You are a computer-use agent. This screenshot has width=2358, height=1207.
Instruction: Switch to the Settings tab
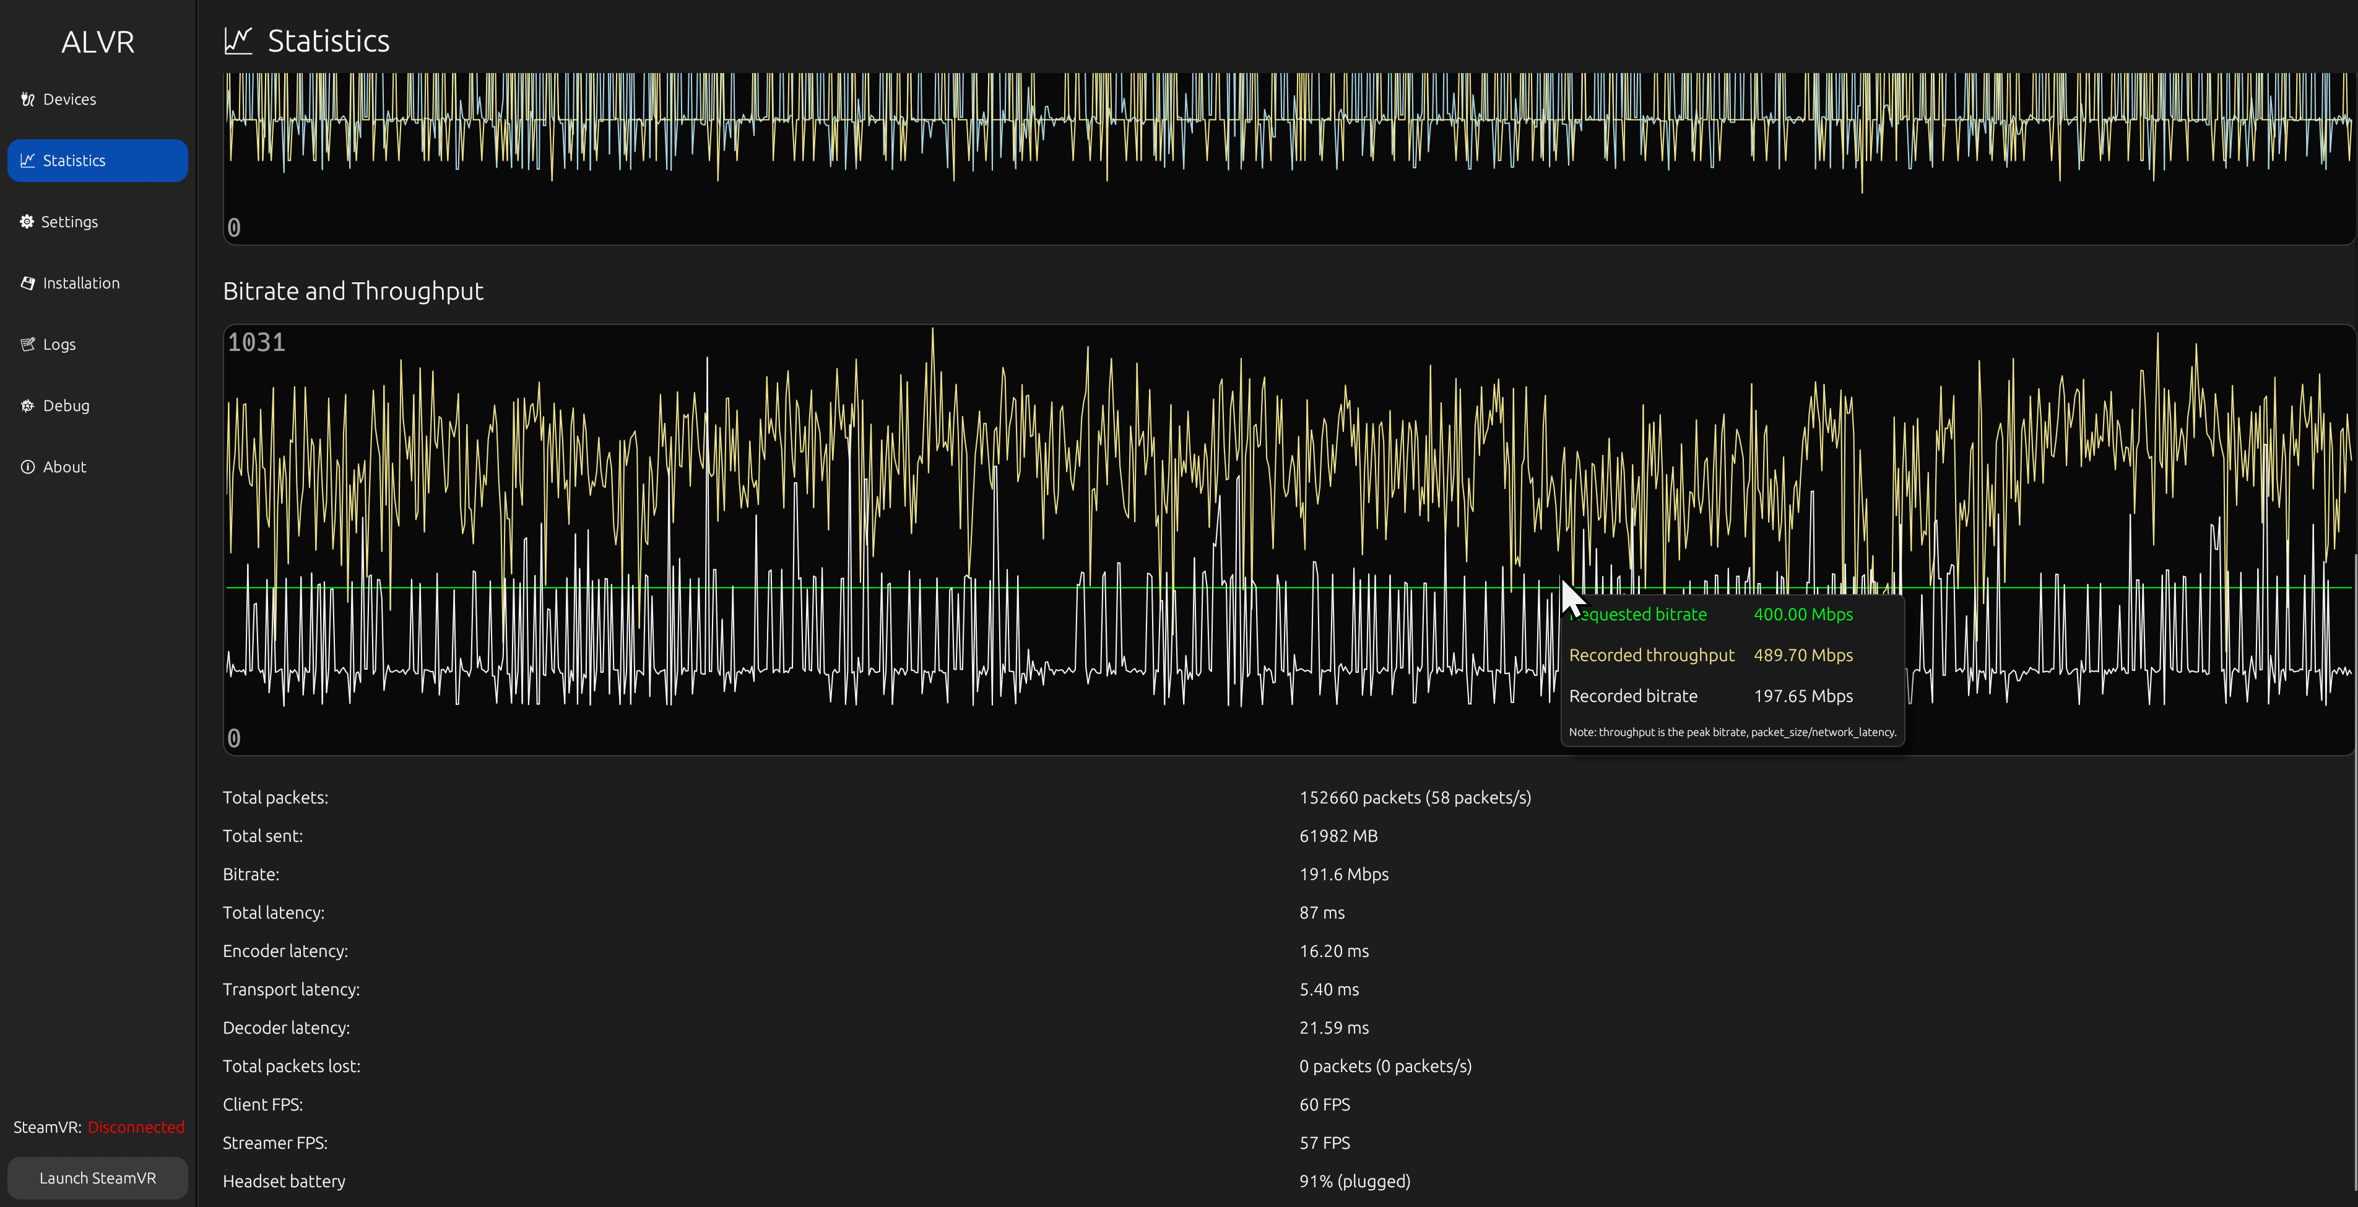(69, 222)
